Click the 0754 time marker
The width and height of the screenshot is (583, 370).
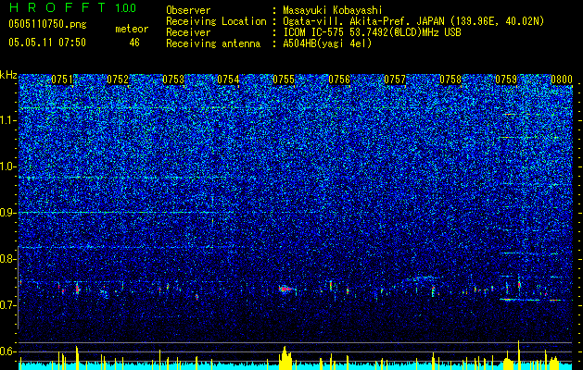pos(228,80)
